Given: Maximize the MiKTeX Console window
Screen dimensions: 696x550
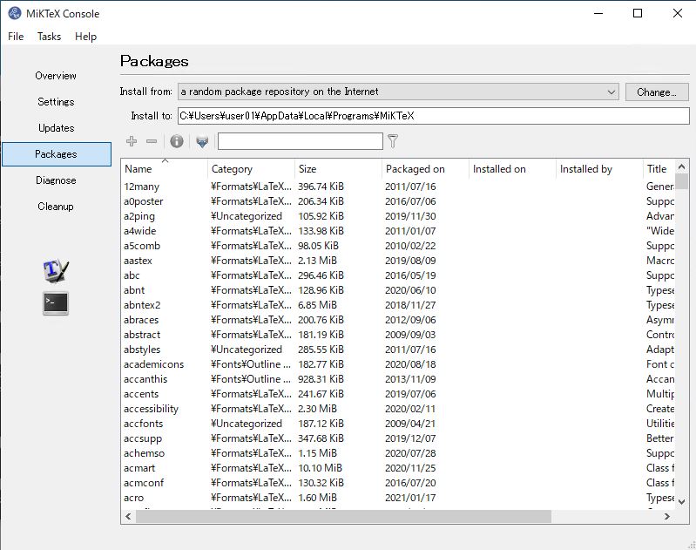Looking at the screenshot, I should (x=638, y=13).
